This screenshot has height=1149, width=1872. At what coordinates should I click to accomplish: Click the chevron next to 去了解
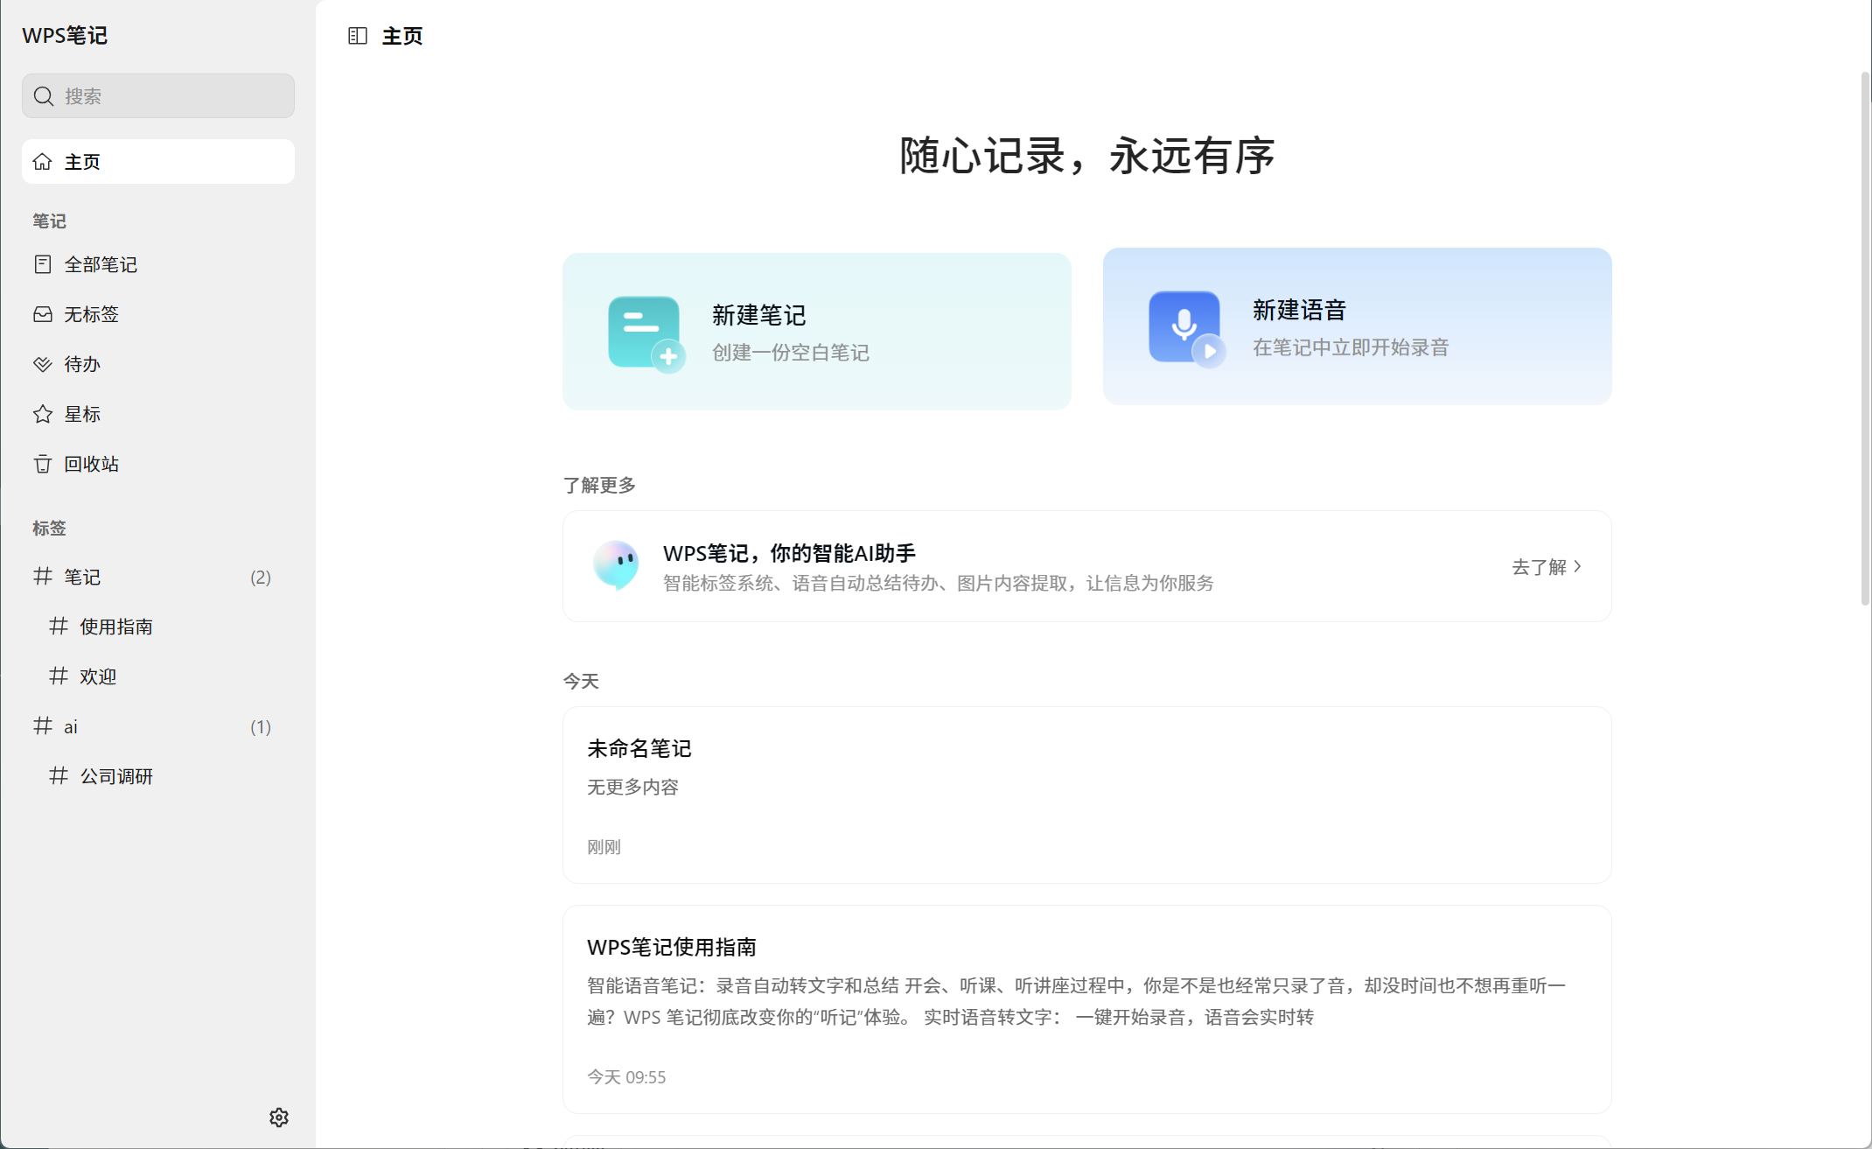[1577, 566]
